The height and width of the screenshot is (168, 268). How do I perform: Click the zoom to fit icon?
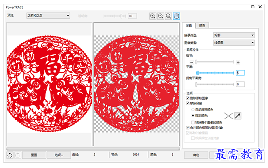[168, 16]
